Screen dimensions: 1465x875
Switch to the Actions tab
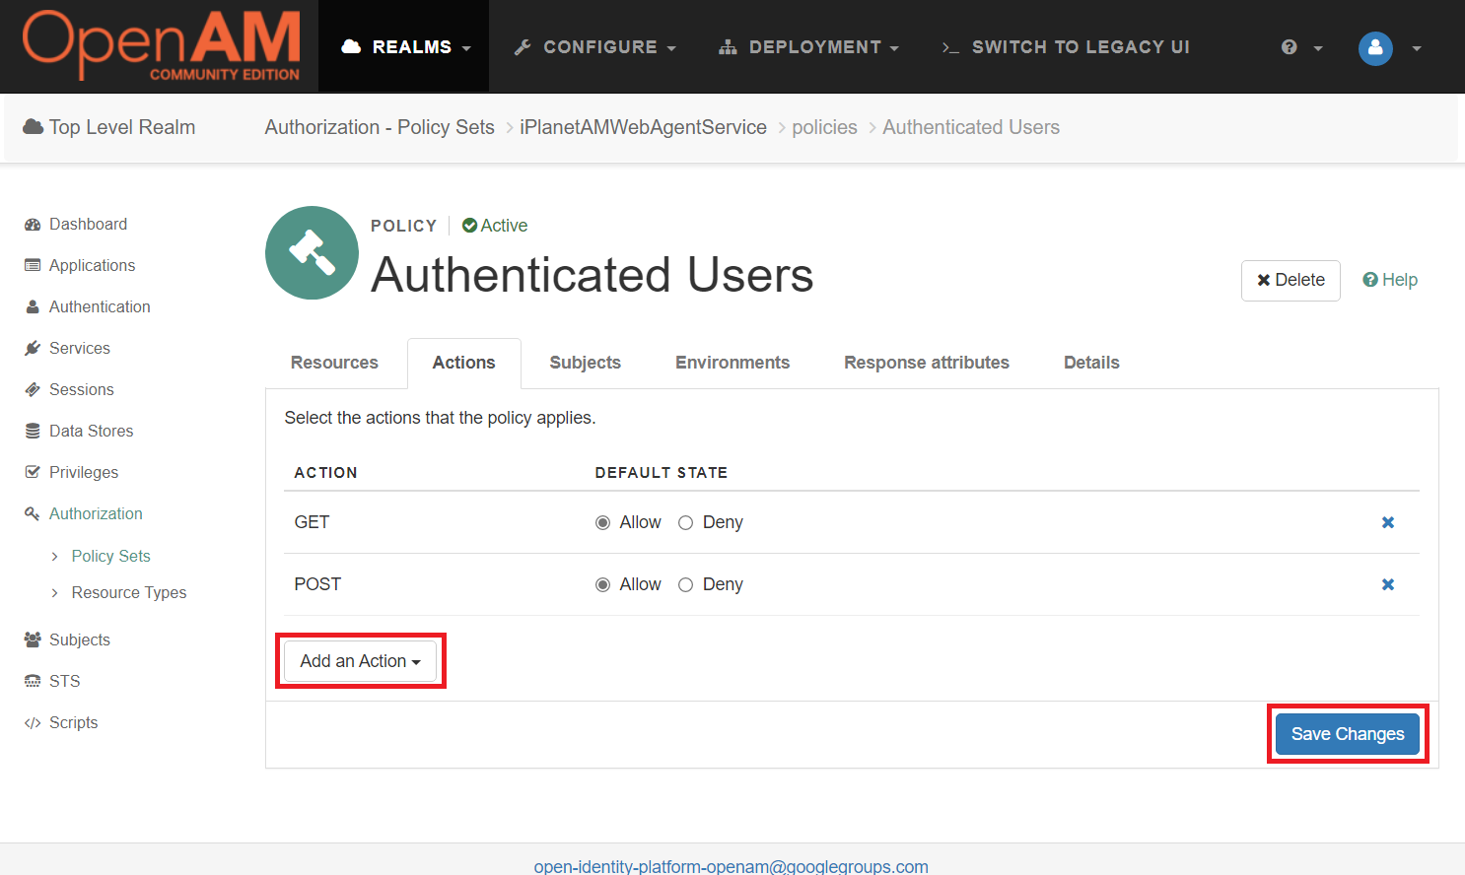coord(464,363)
